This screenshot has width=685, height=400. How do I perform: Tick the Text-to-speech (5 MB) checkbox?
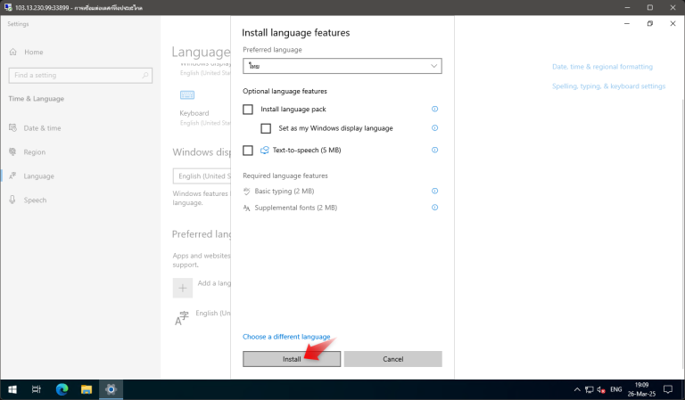pyautogui.click(x=248, y=150)
